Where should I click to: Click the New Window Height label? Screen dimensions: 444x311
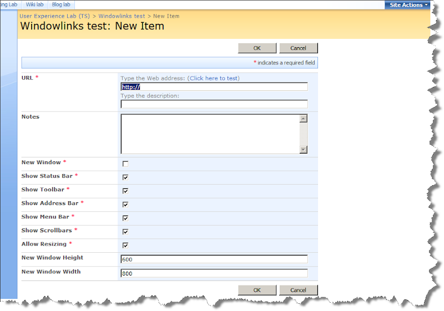pyautogui.click(x=52, y=258)
